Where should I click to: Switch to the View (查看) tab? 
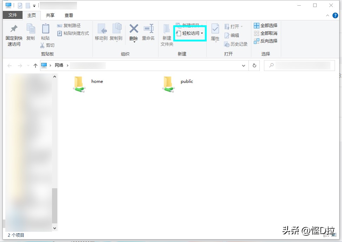pyautogui.click(x=69, y=15)
